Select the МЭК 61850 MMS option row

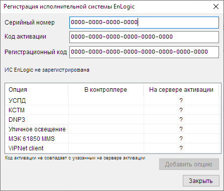113,139
